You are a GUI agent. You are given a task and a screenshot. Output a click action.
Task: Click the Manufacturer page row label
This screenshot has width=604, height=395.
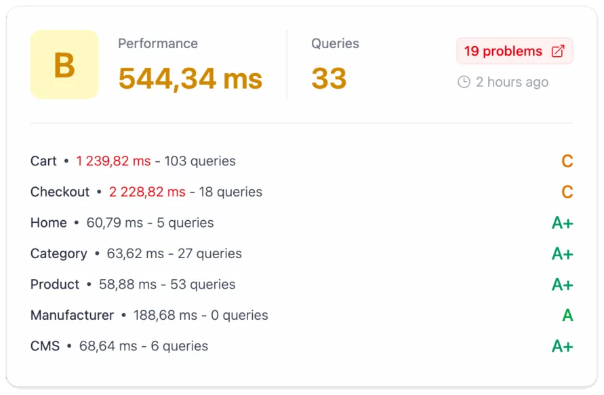(x=72, y=315)
